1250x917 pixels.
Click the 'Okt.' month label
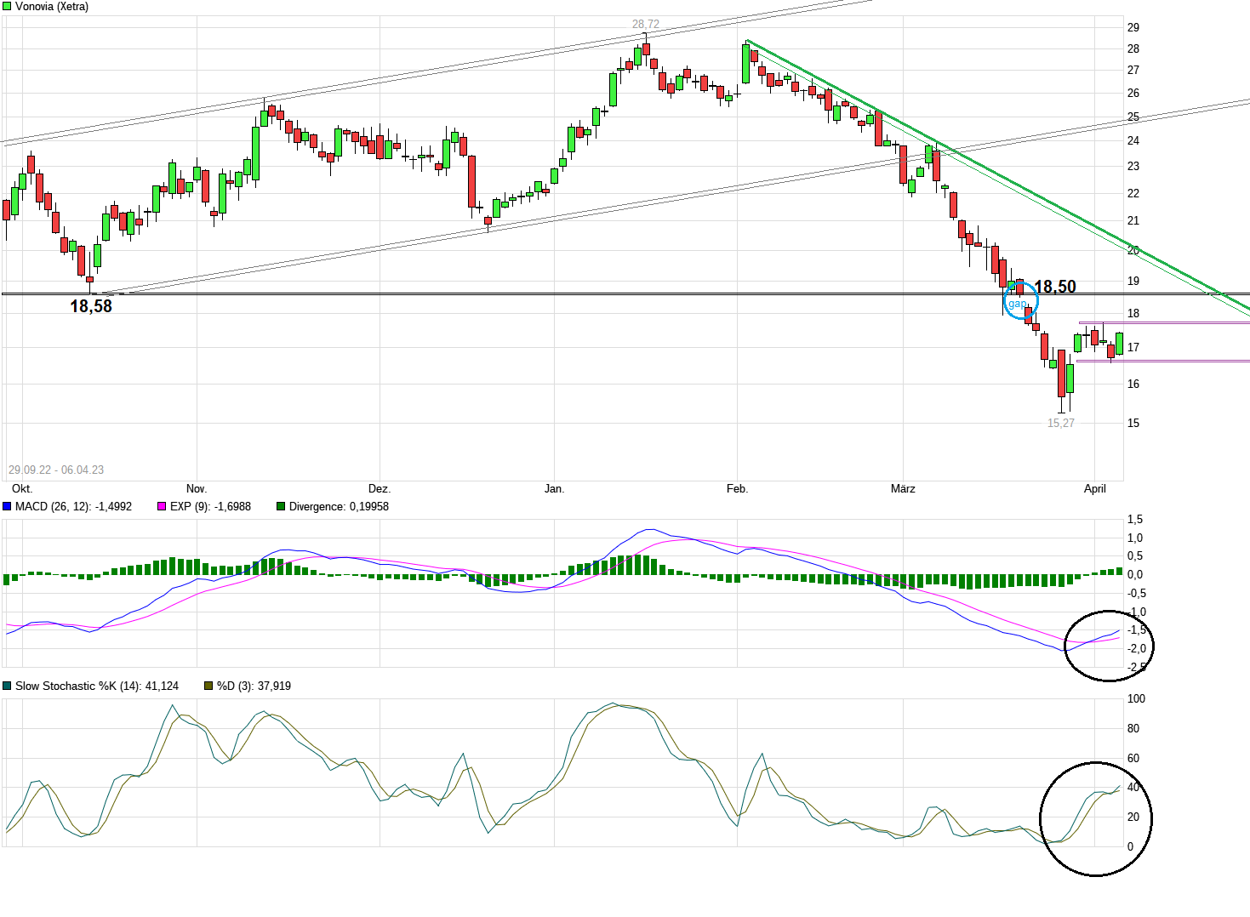click(x=22, y=489)
